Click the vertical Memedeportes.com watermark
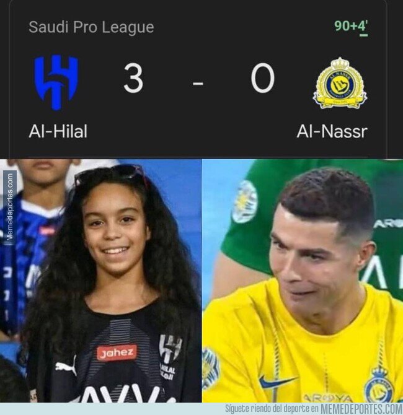This screenshot has height=415, width=403. (10, 207)
